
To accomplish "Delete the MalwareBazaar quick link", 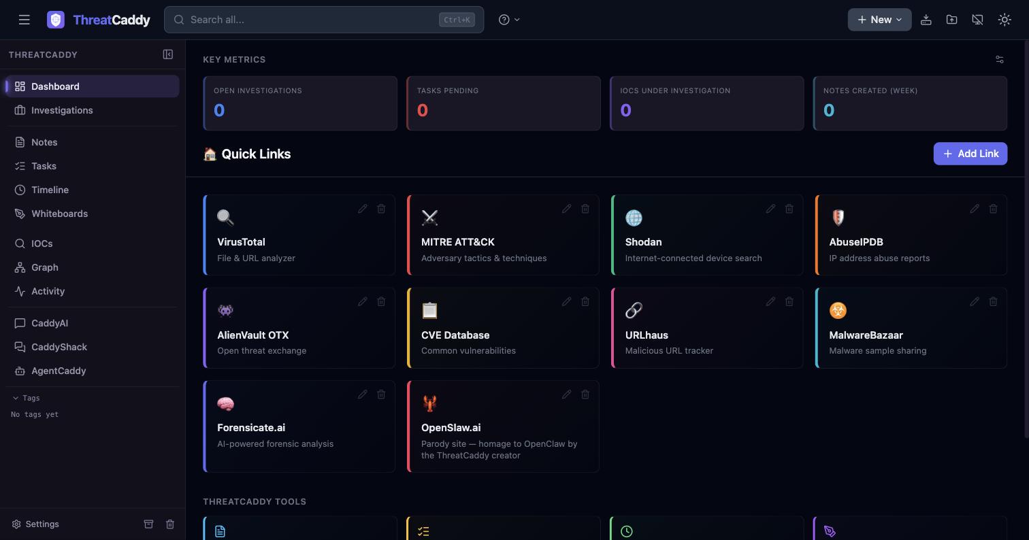I will click(x=993, y=301).
